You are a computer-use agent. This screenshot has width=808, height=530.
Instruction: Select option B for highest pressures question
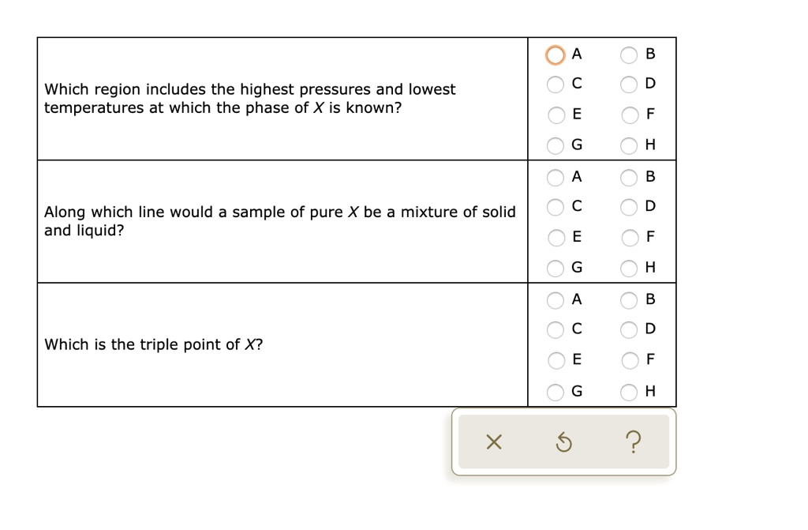(629, 55)
